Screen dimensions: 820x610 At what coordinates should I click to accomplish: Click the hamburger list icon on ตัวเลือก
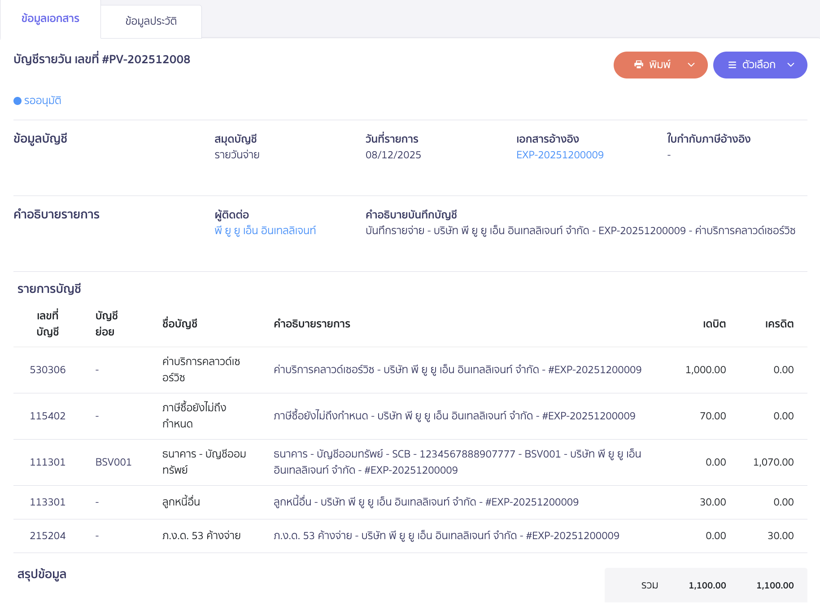coord(732,65)
